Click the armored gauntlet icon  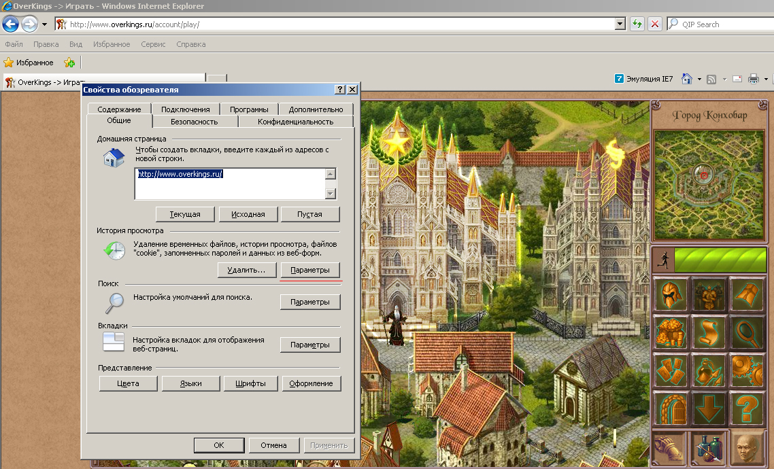pyautogui.click(x=671, y=449)
